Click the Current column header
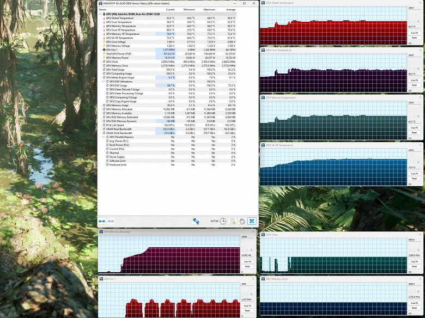The image size is (425, 318). [166, 9]
